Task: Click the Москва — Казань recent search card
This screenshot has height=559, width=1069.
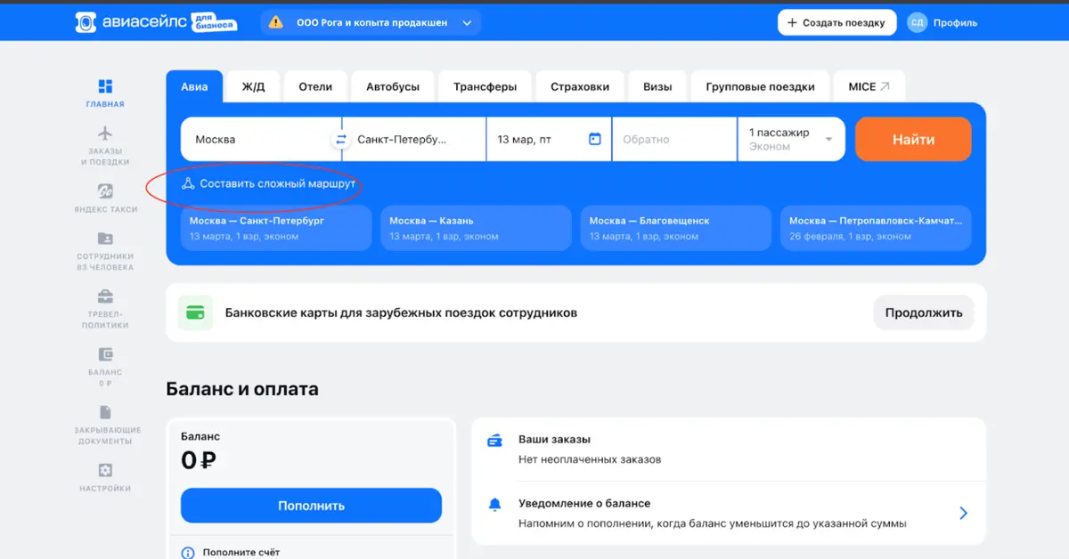Action: tap(475, 228)
